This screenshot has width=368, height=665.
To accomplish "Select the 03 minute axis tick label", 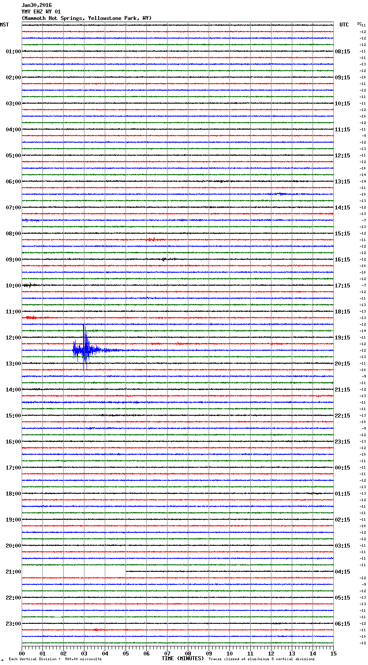I will (84, 654).
